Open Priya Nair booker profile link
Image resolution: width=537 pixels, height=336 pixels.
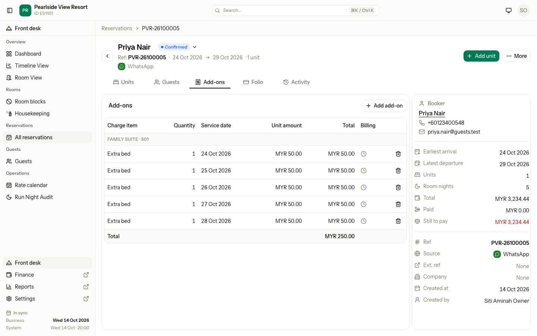tap(432, 113)
